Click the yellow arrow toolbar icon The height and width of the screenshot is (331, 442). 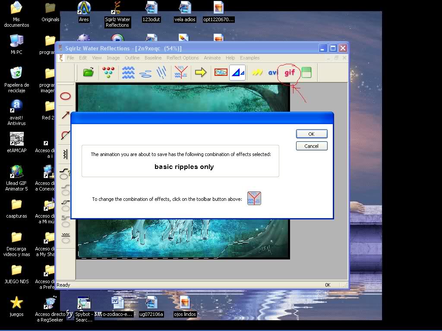coord(200,72)
